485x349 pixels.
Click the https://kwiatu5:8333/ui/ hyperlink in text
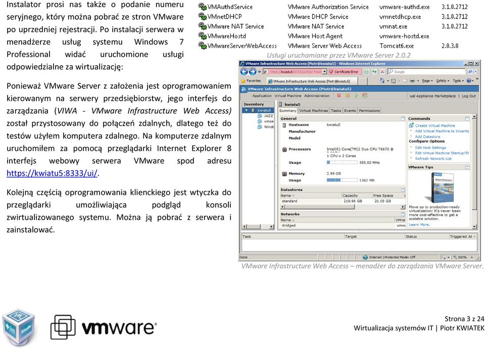[x=52, y=173]
